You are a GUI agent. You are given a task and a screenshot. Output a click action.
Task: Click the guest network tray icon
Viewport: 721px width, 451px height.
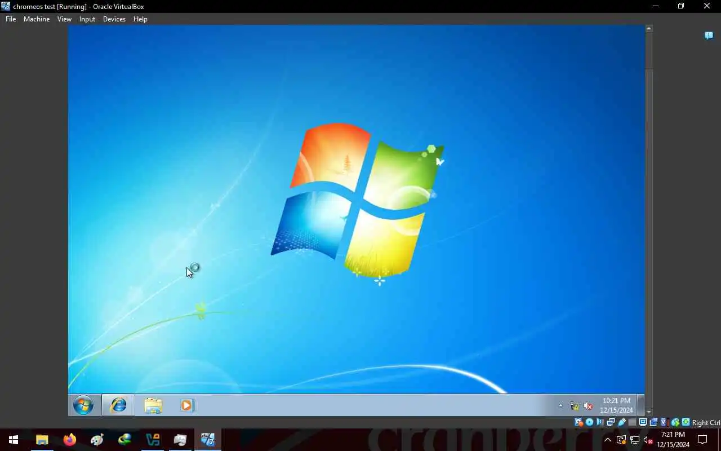tap(575, 405)
